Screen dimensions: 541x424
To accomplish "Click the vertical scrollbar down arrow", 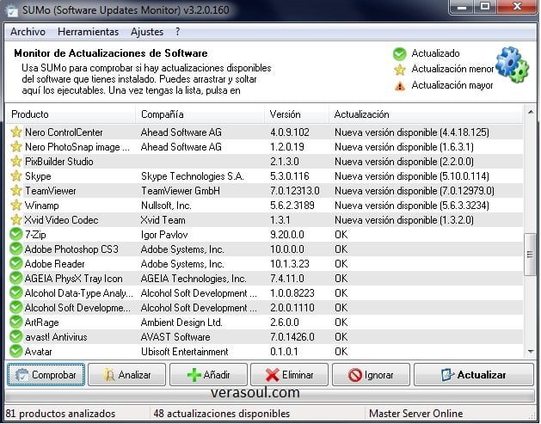I will click(530, 352).
